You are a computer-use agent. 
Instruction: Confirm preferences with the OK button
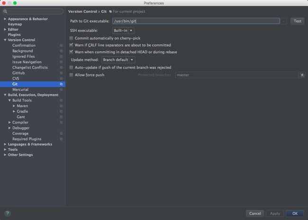coord(295,213)
